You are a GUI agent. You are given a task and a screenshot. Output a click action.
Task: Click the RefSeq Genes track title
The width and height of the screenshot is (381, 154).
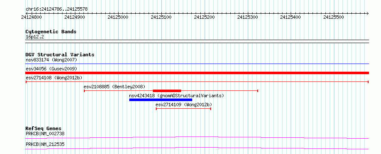click(x=44, y=128)
